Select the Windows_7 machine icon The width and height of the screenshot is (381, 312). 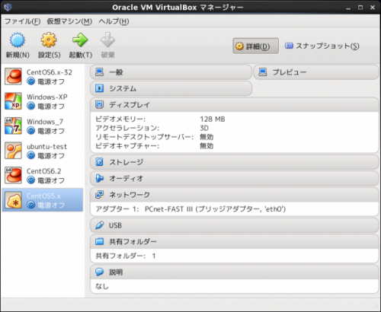click(x=13, y=126)
